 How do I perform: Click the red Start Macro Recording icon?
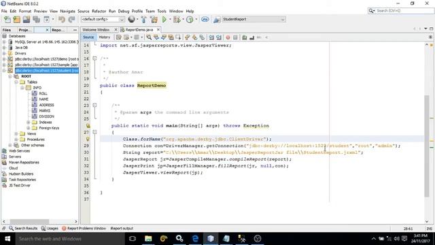coord(228,37)
